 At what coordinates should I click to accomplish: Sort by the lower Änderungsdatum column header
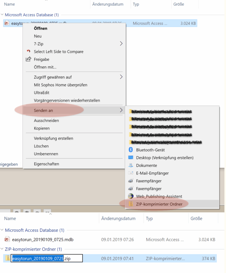point(118,218)
